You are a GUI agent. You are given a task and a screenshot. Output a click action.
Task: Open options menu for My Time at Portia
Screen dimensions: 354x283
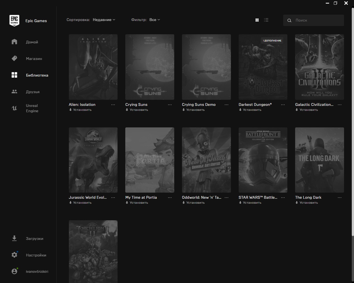point(170,198)
